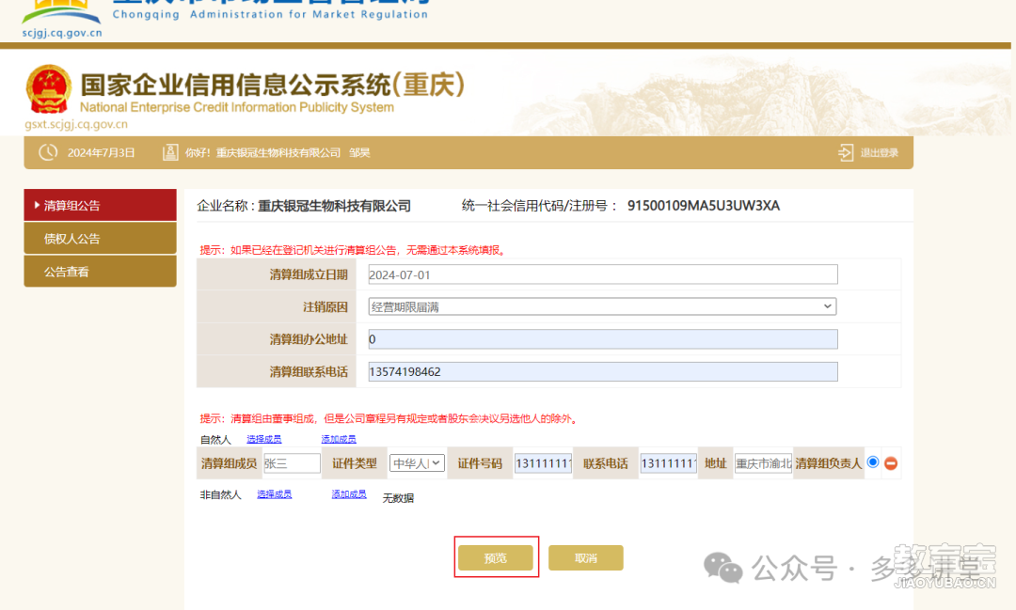Click the 证件号码 input field

[543, 463]
